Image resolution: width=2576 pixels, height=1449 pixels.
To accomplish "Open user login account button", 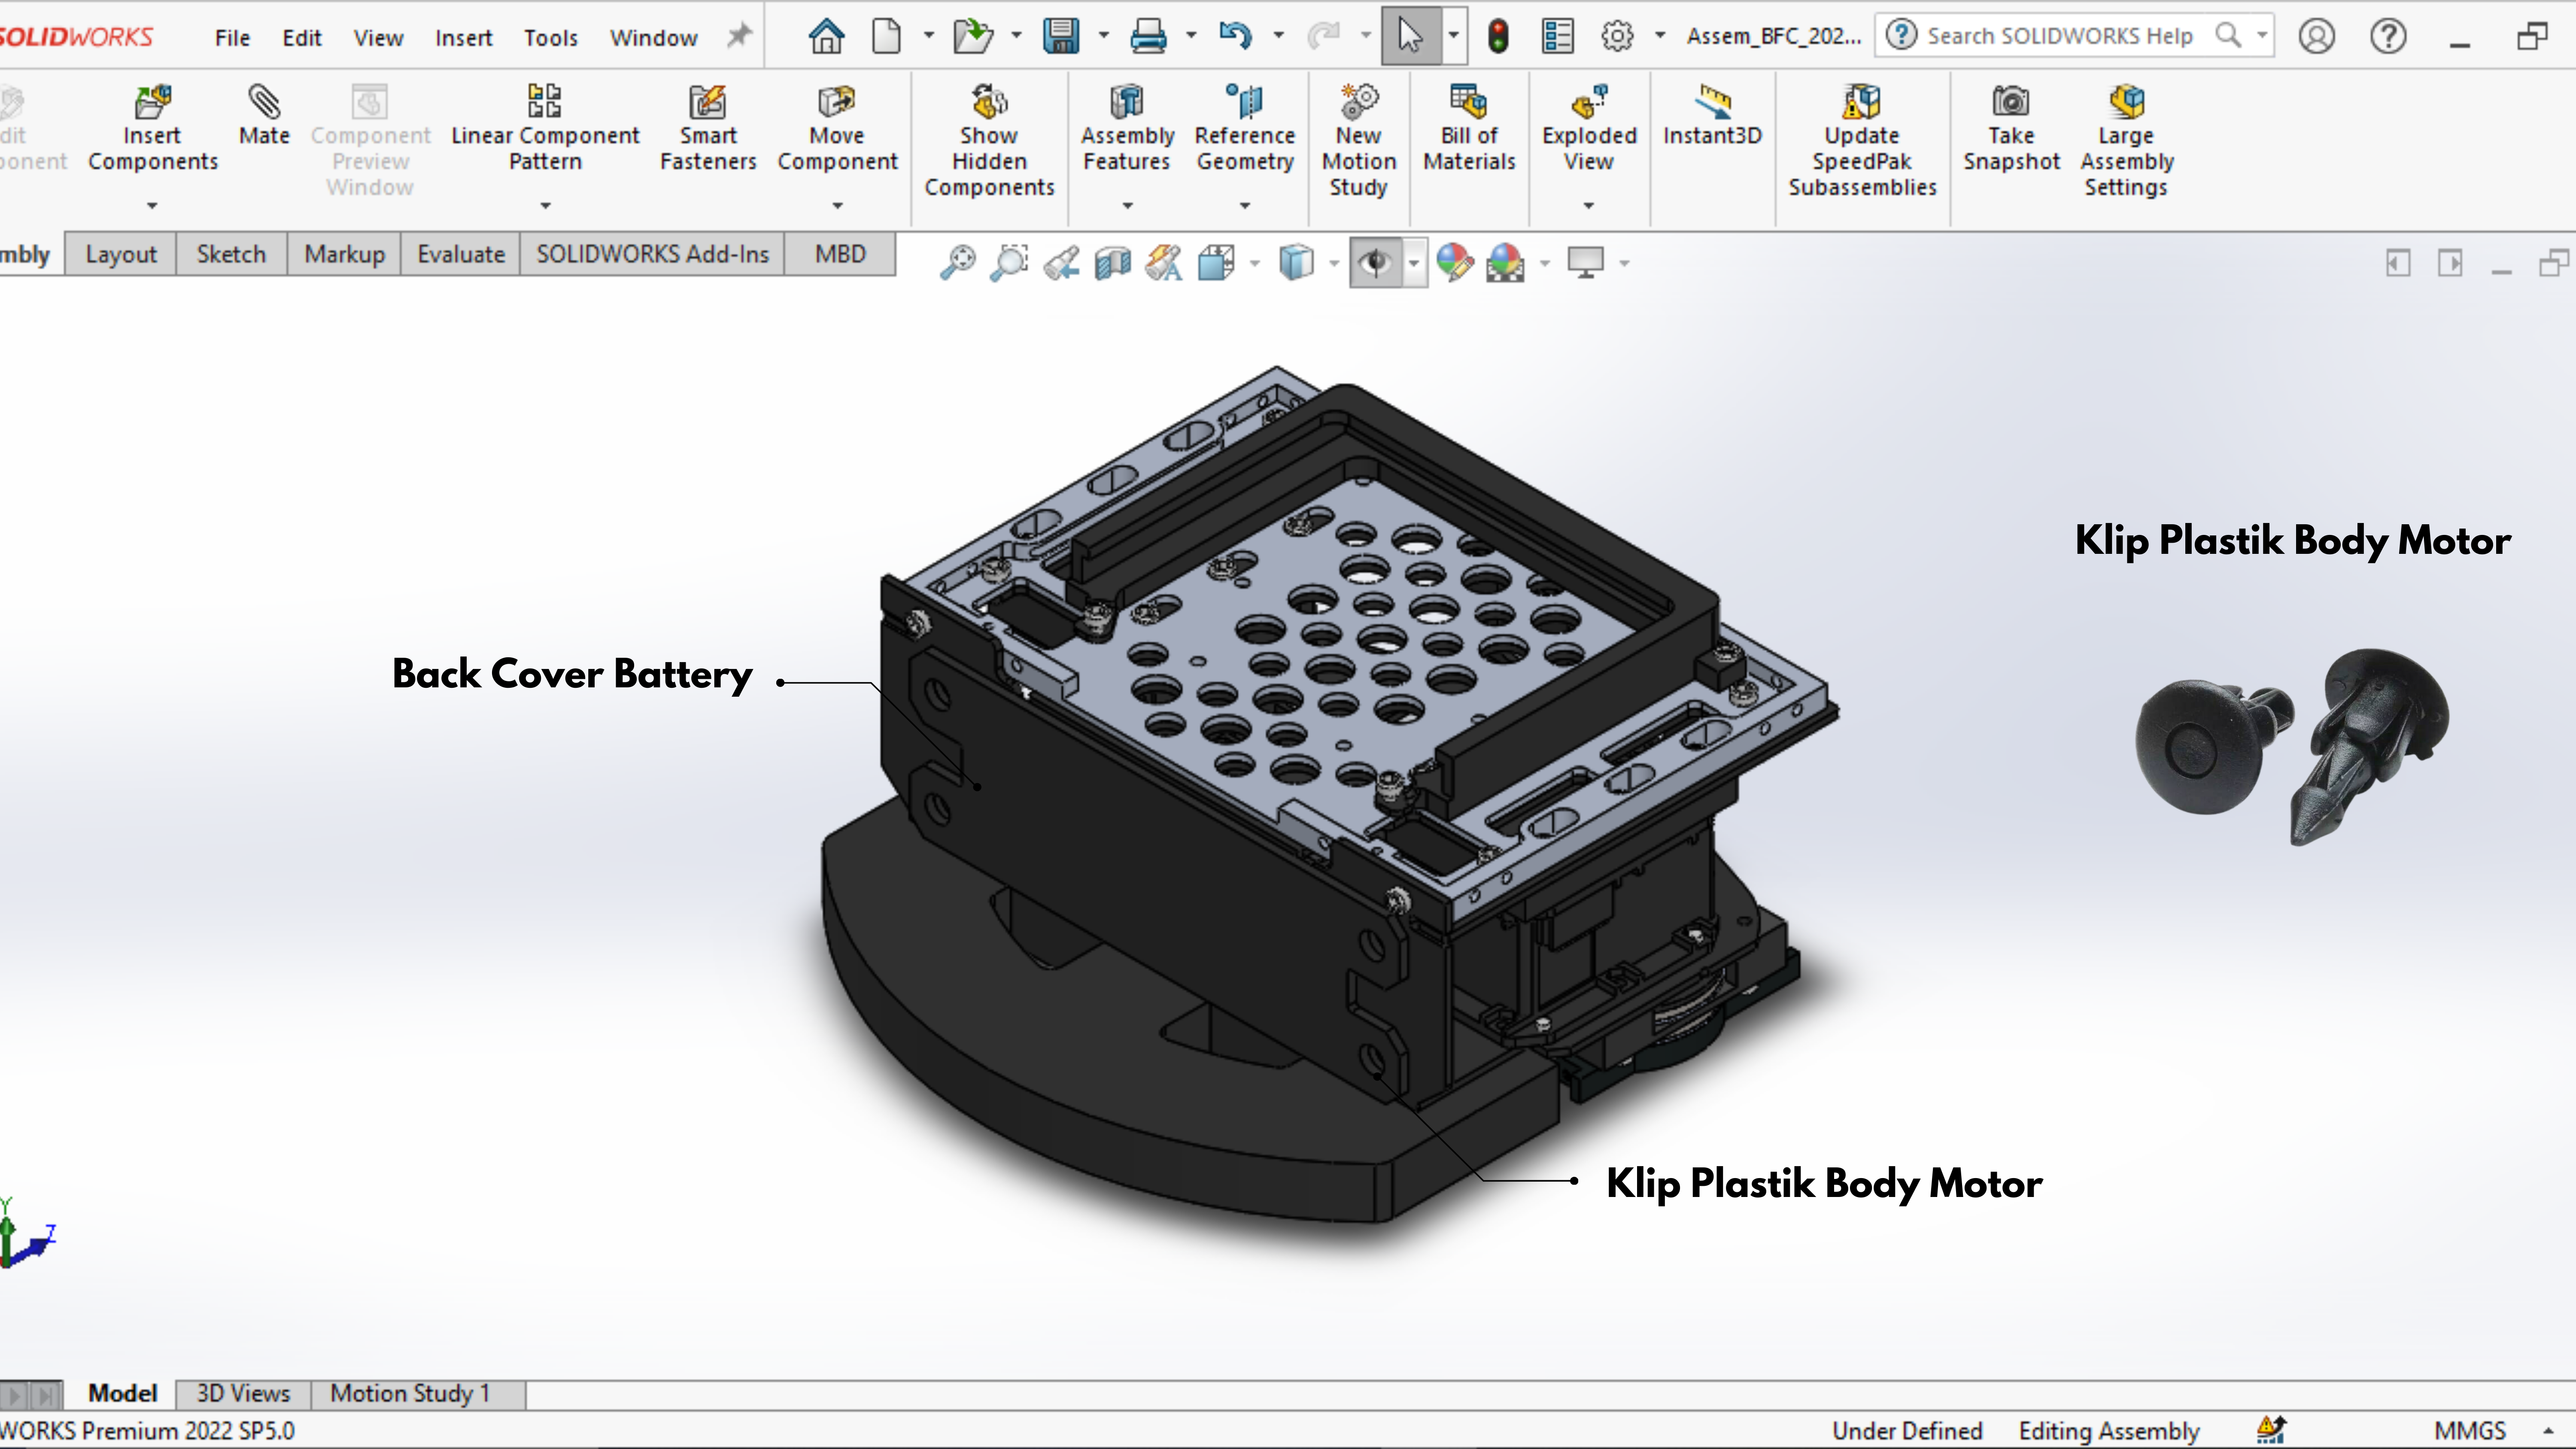I will pyautogui.click(x=2316, y=36).
